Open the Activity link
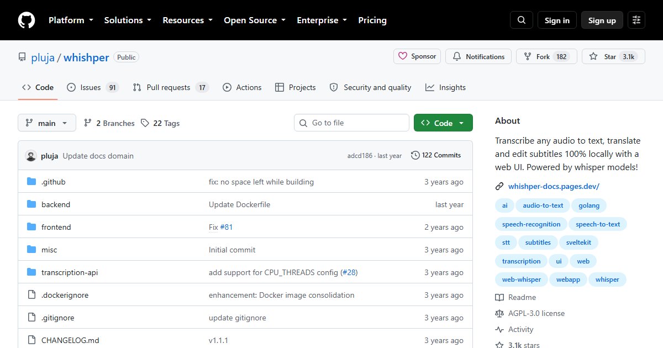663x348 pixels. pyautogui.click(x=514, y=329)
